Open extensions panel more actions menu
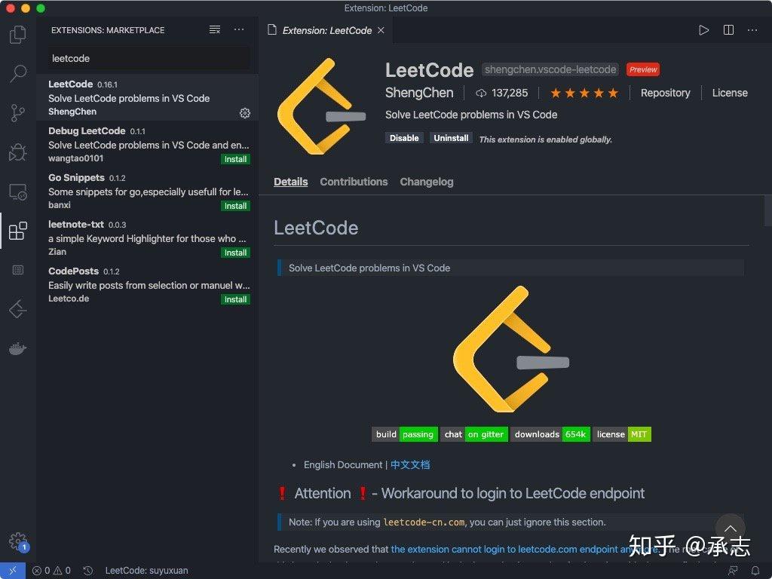 [239, 29]
